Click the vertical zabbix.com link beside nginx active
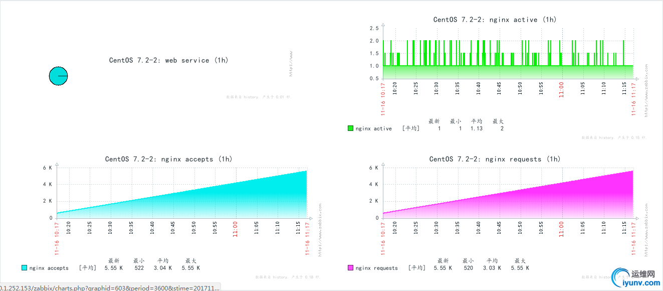This screenshot has height=291, width=663. 646,90
